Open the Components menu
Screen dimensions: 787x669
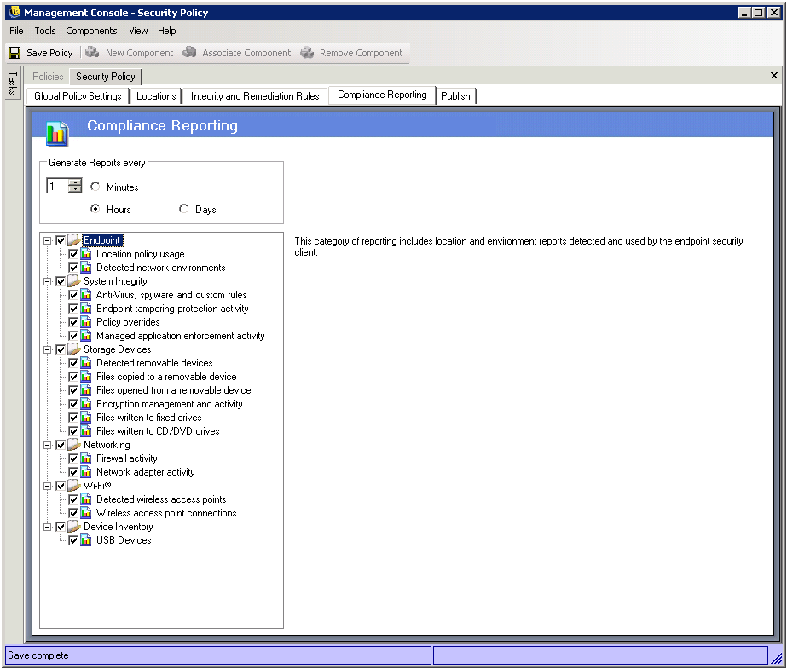[91, 31]
